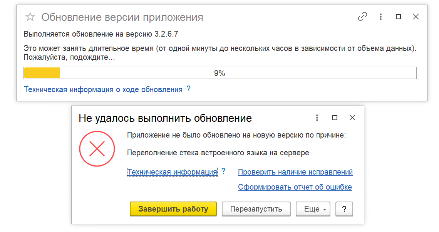
Task: Click the link icon in update window header
Action: point(362,17)
